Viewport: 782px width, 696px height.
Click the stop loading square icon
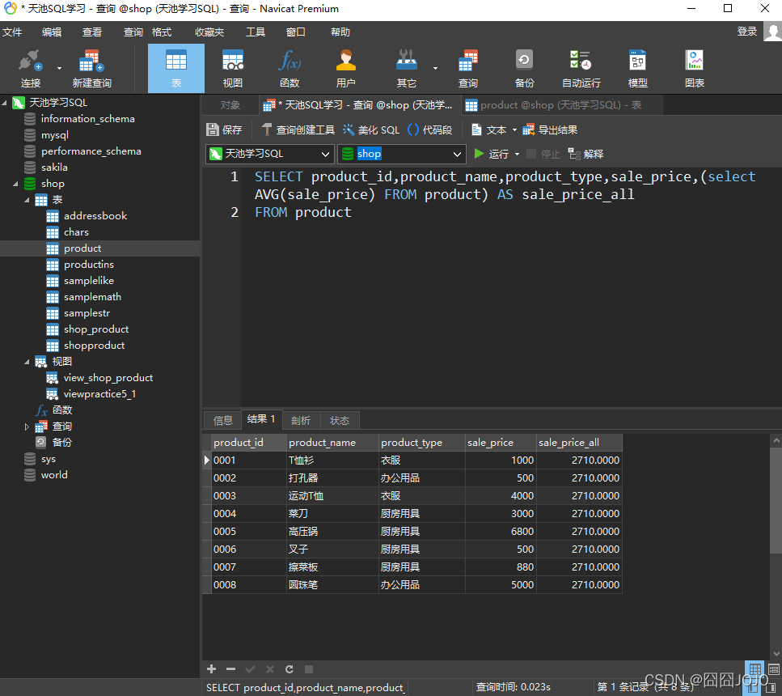click(309, 669)
